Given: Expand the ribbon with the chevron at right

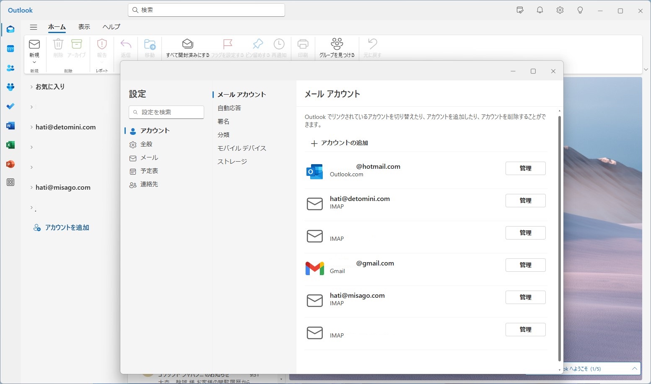Looking at the screenshot, I should pyautogui.click(x=646, y=70).
